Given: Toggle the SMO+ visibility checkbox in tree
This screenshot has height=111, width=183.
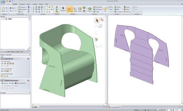Looking at the screenshot, I should (4, 19).
